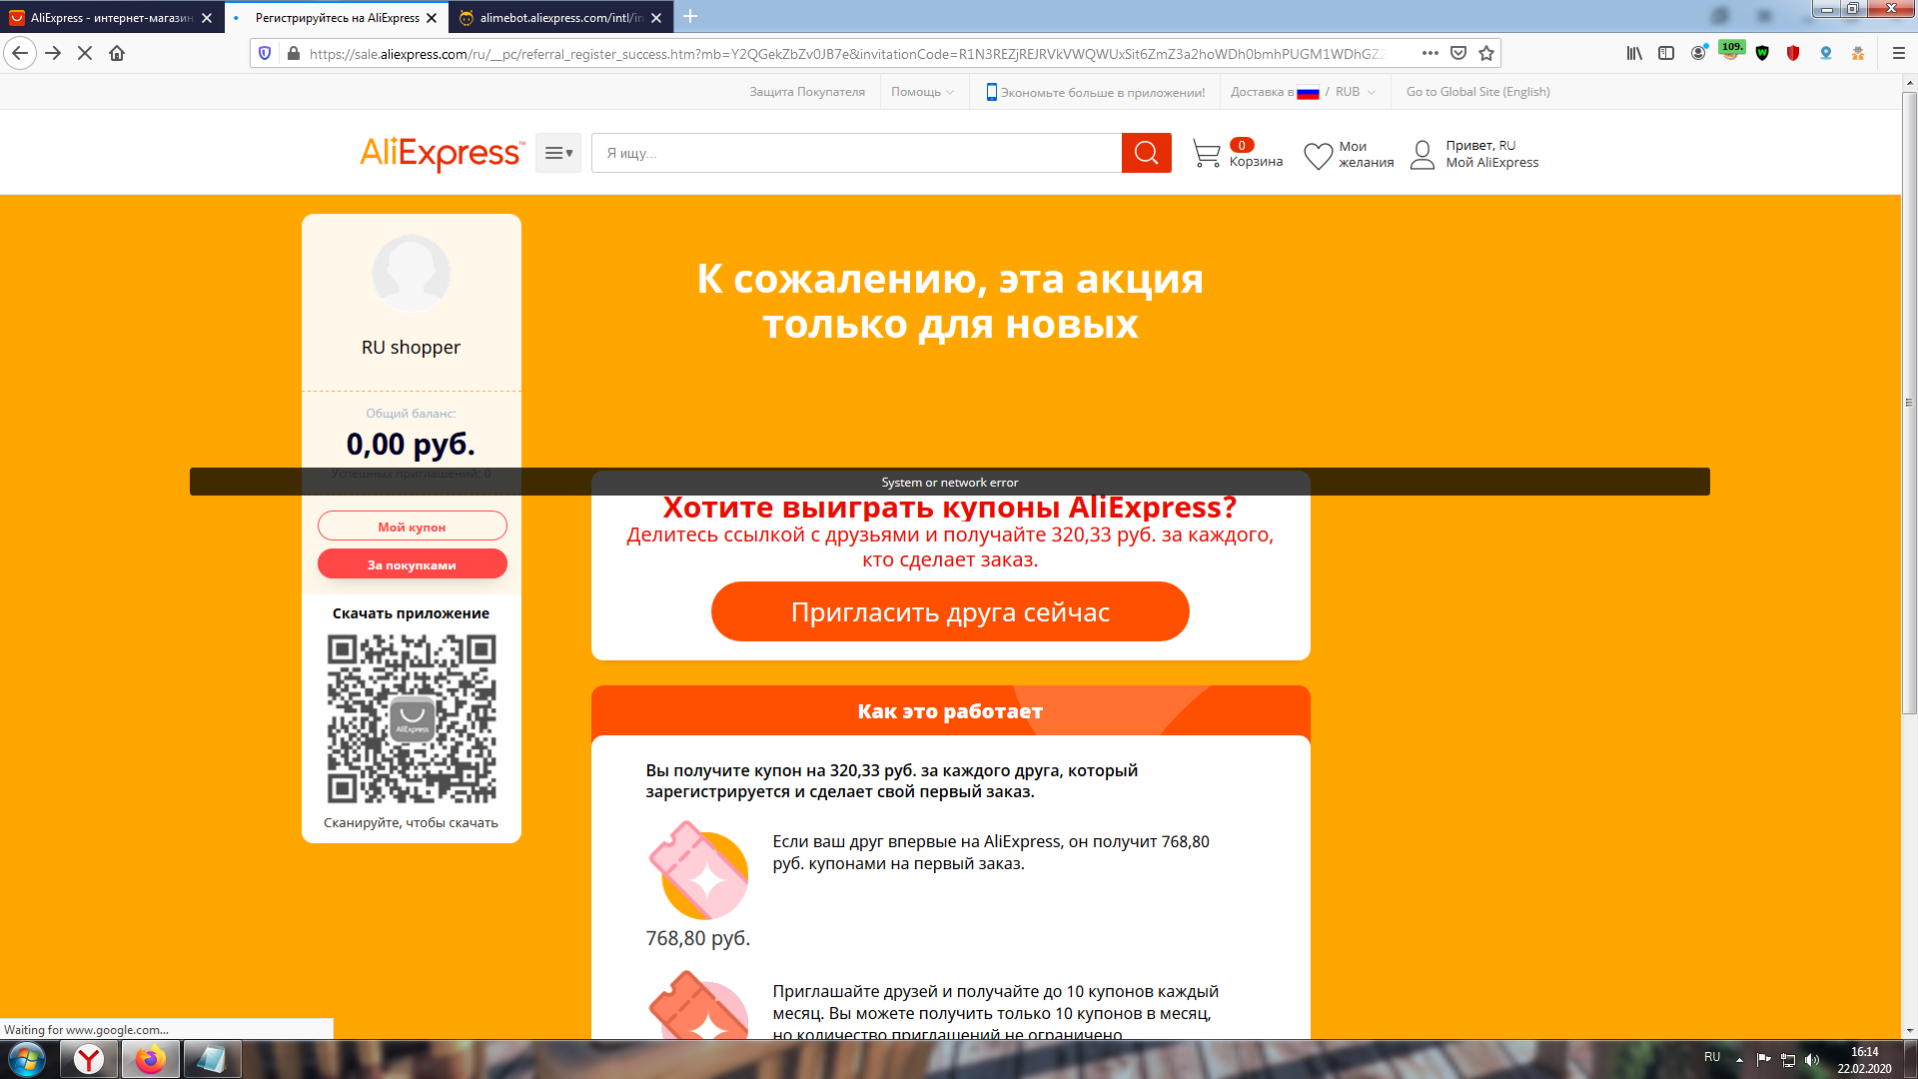Go to Global Site (English)
Viewport: 1918px width, 1079px height.
tap(1477, 92)
